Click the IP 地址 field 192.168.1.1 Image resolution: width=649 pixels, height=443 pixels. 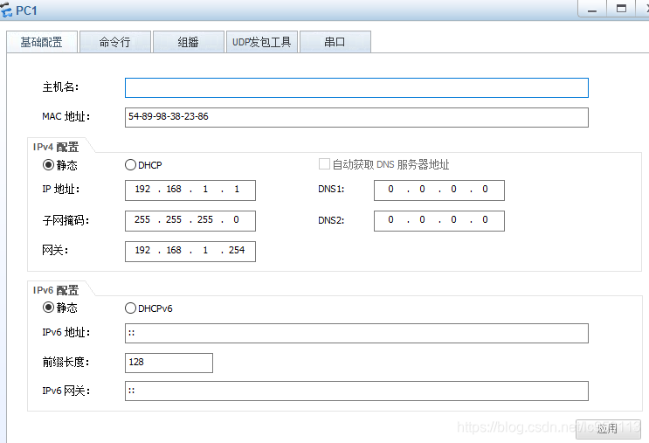(x=190, y=190)
